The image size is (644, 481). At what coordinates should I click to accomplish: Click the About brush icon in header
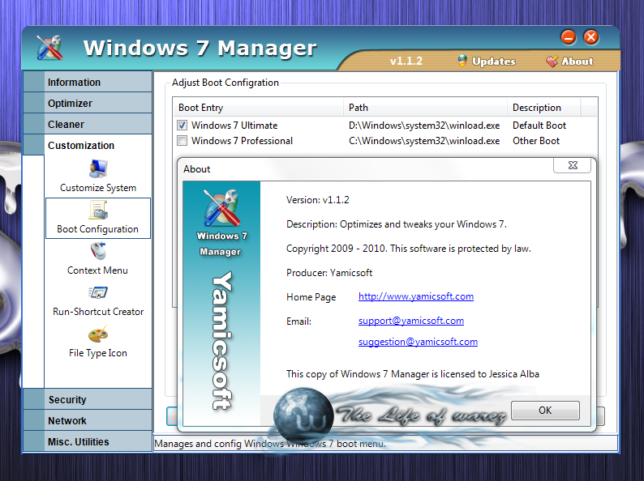tap(552, 61)
